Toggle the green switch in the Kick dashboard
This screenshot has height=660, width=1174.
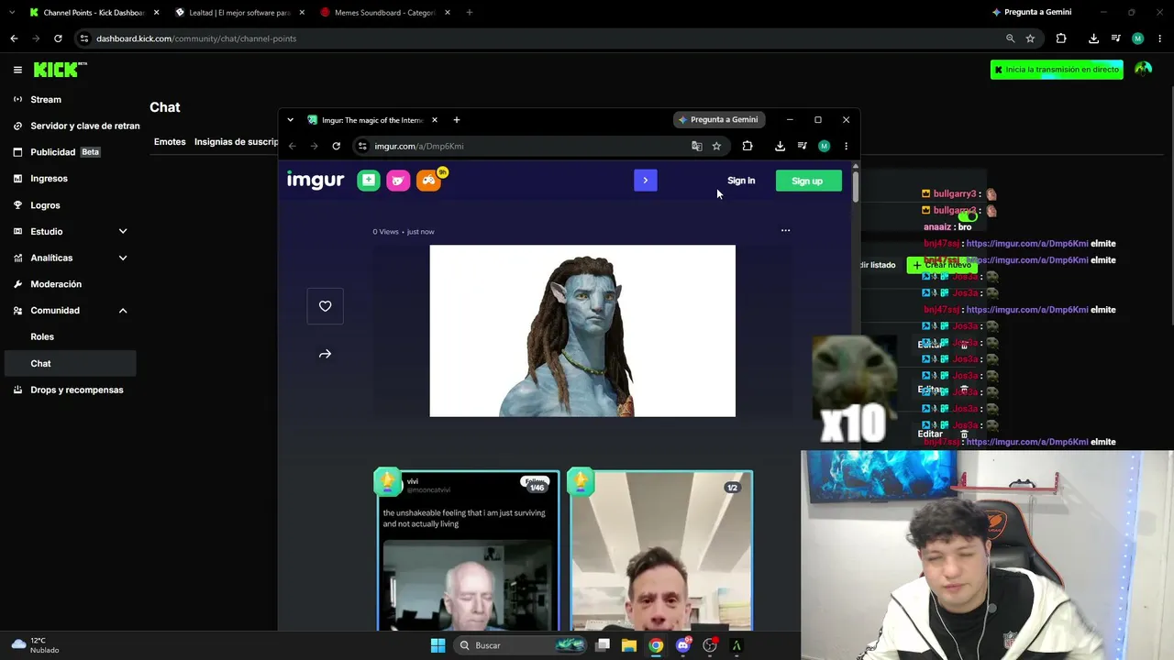967,217
